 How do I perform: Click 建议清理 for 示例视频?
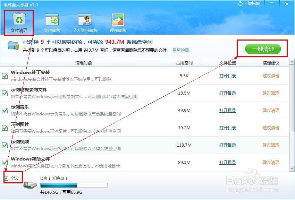(271, 145)
